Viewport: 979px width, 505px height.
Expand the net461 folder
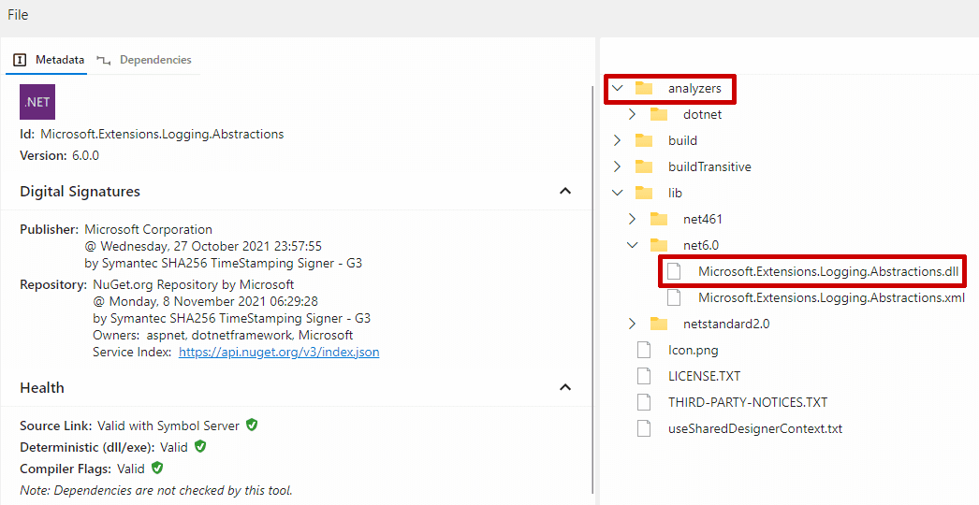[x=632, y=219]
